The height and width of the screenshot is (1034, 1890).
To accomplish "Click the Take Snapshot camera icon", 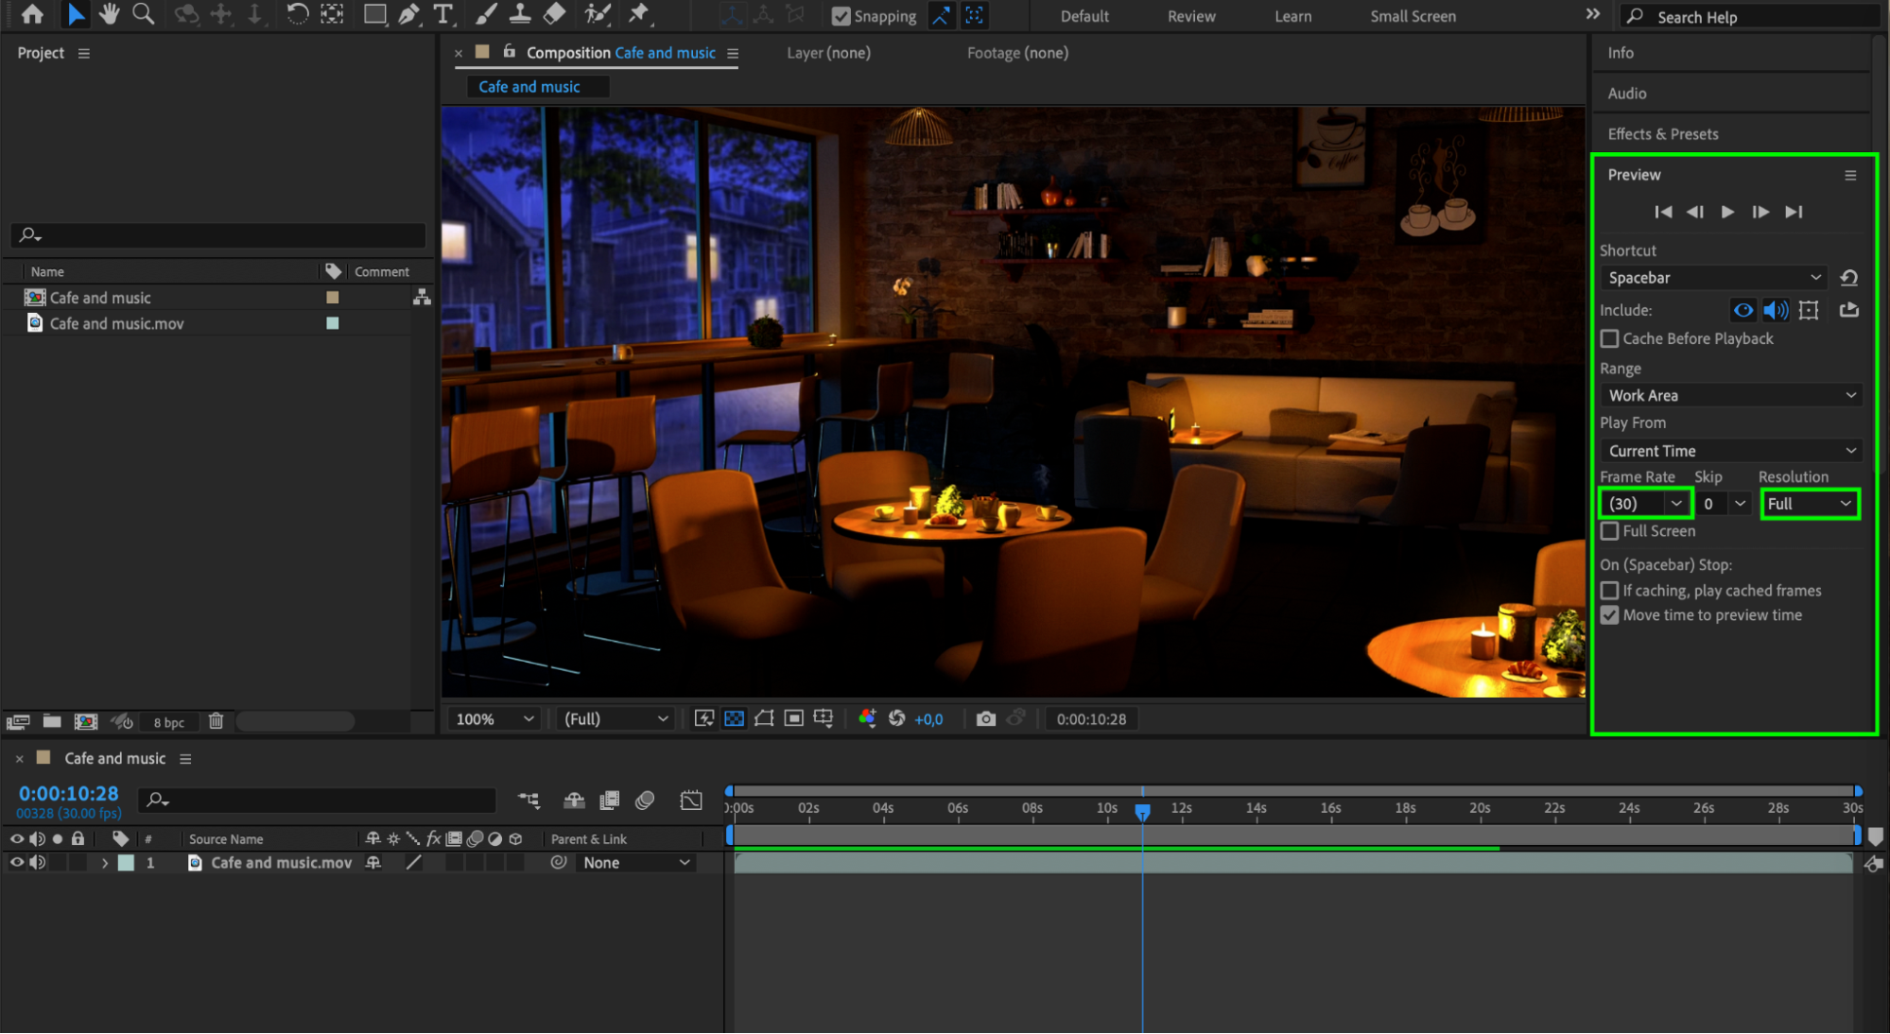I will [985, 719].
